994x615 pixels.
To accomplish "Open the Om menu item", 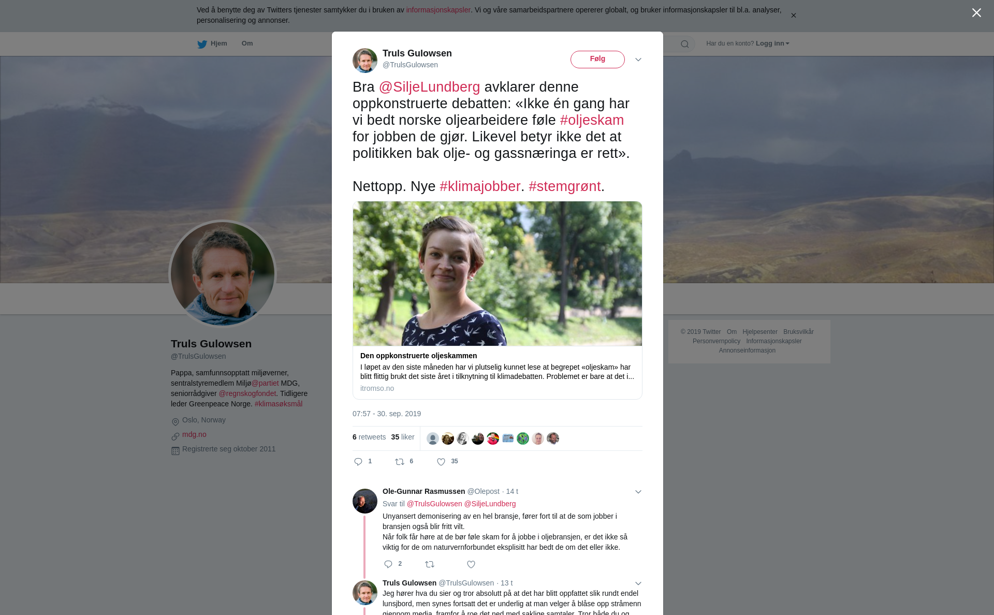I will 247,43.
